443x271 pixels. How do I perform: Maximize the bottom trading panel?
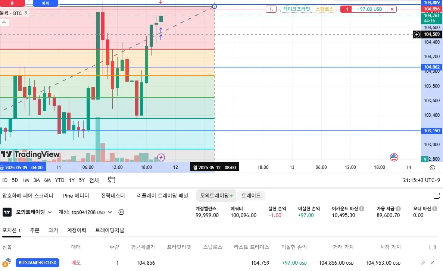437,196
